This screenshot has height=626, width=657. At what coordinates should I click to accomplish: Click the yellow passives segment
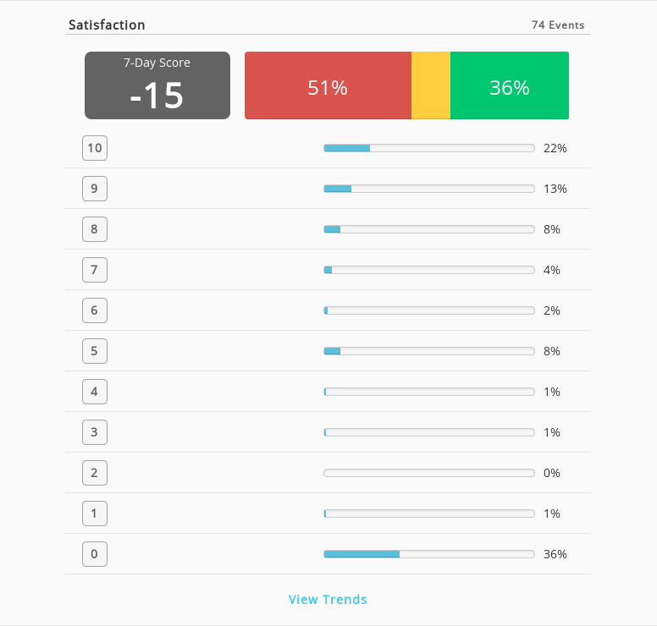tap(431, 85)
